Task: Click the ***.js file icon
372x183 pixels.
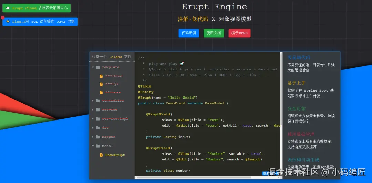Action: click(101, 84)
